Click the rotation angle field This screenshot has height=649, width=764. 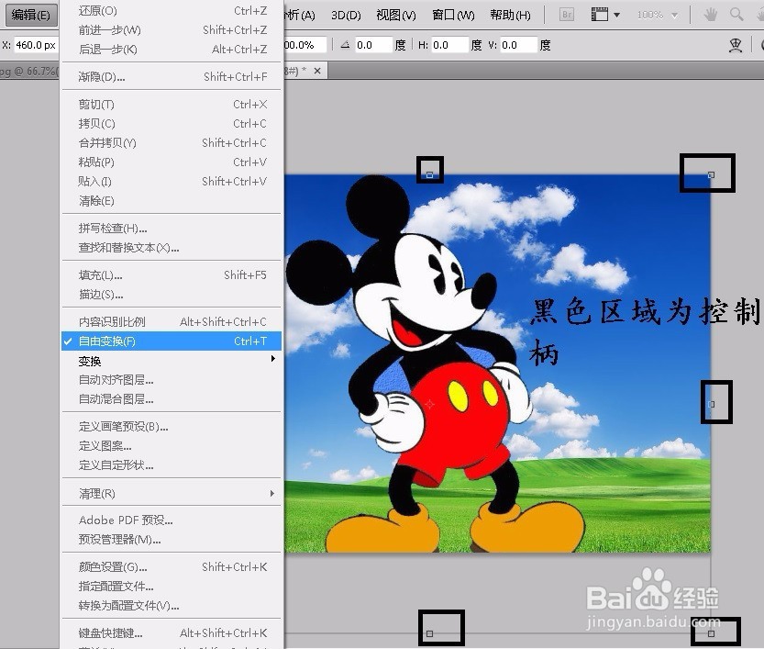372,45
